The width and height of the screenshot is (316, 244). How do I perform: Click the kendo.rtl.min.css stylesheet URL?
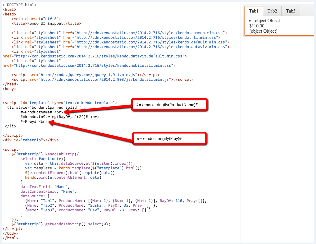tap(146, 37)
